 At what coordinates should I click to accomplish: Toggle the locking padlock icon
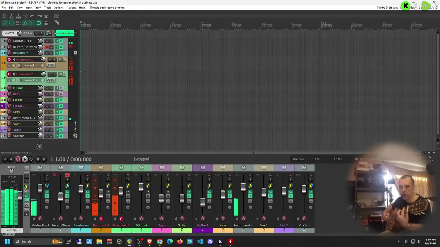(46, 23)
